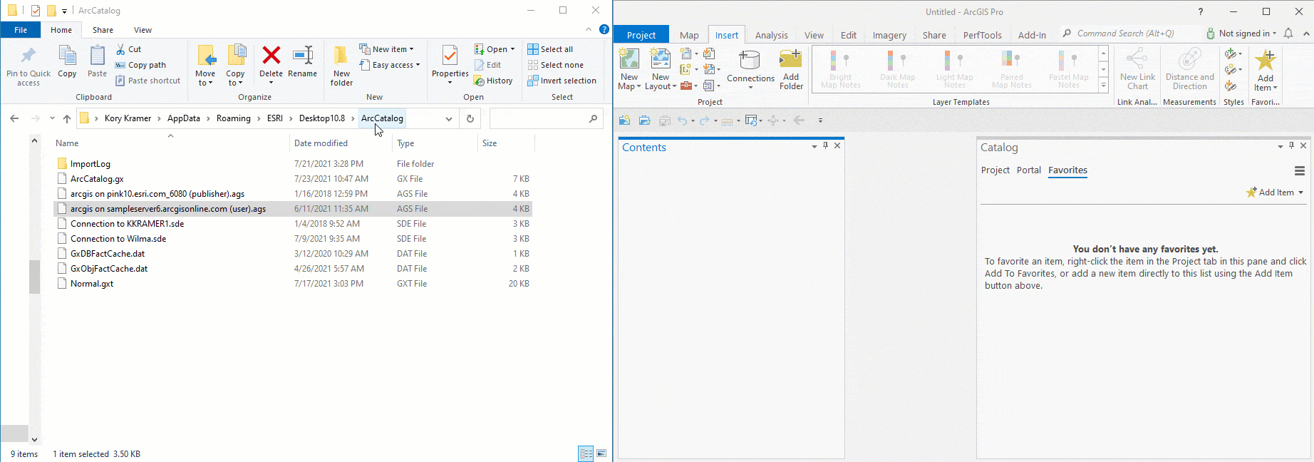Open the Project tab in ArcGIS Pro

click(641, 35)
